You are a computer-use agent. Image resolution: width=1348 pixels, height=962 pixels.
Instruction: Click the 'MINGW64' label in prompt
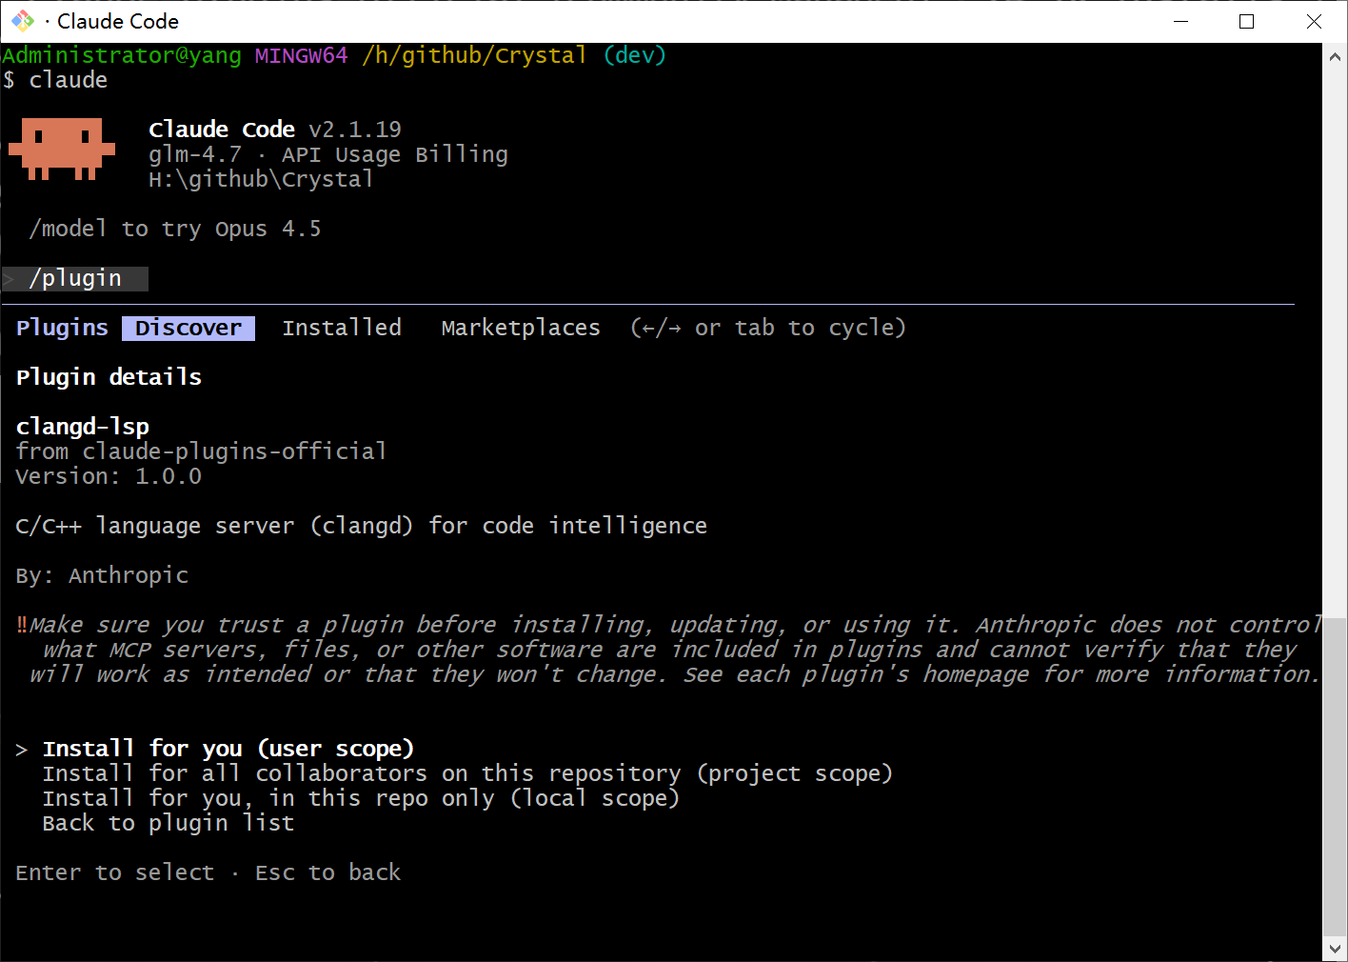click(302, 55)
